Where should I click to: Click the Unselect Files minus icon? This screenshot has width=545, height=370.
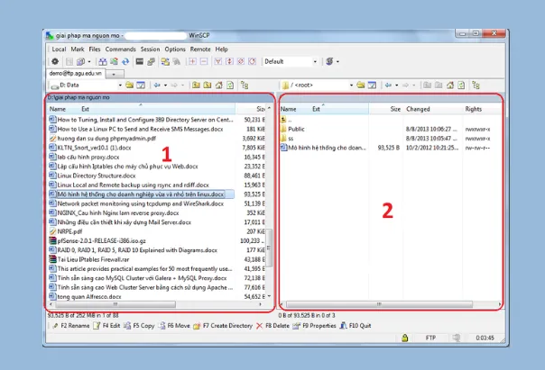[x=204, y=62]
